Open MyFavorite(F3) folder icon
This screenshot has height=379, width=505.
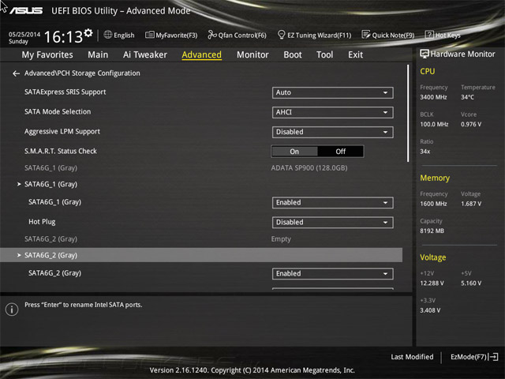149,35
